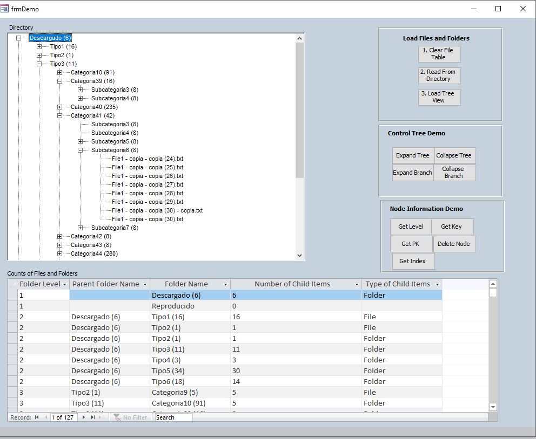
Task: Select File1 - copia - copia (30) - copia.txt
Action: (x=157, y=210)
